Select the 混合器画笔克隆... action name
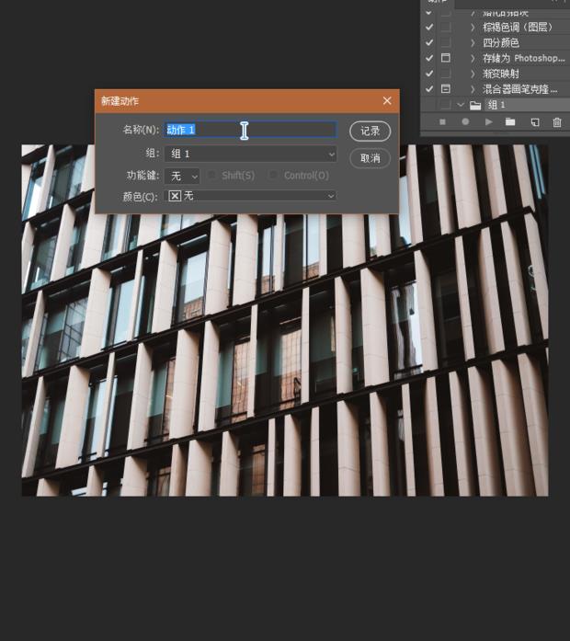 [520, 88]
